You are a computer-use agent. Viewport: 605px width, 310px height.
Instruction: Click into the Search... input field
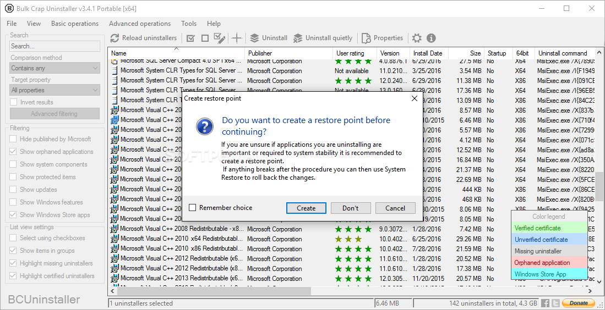(55, 46)
